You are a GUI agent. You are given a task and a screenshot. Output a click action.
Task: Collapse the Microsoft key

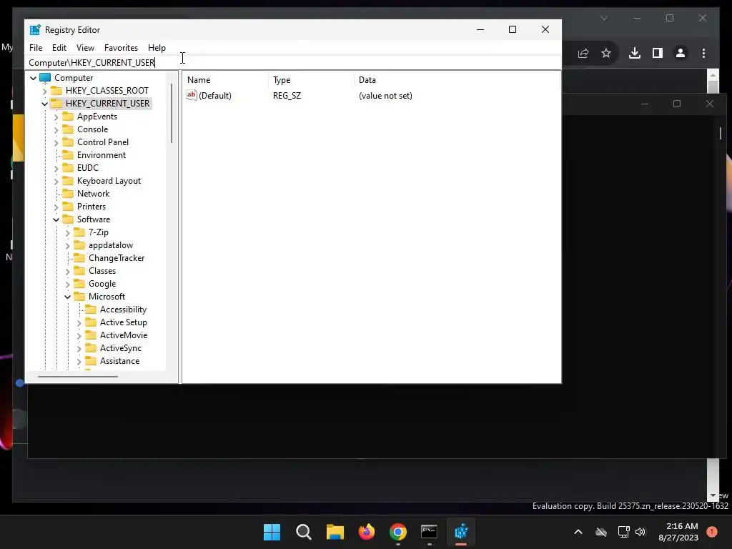(x=68, y=297)
